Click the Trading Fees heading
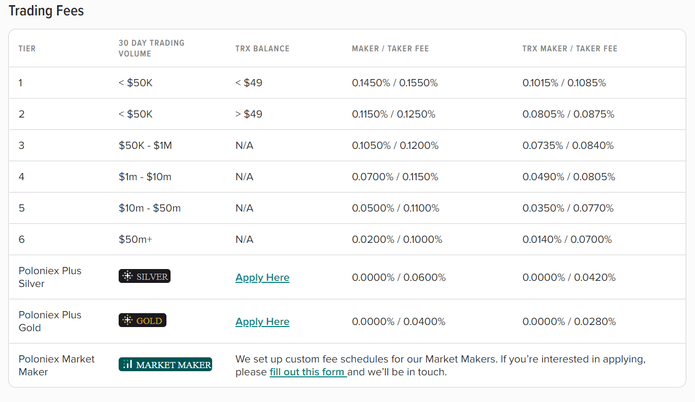Image resolution: width=695 pixels, height=402 pixels. click(46, 11)
